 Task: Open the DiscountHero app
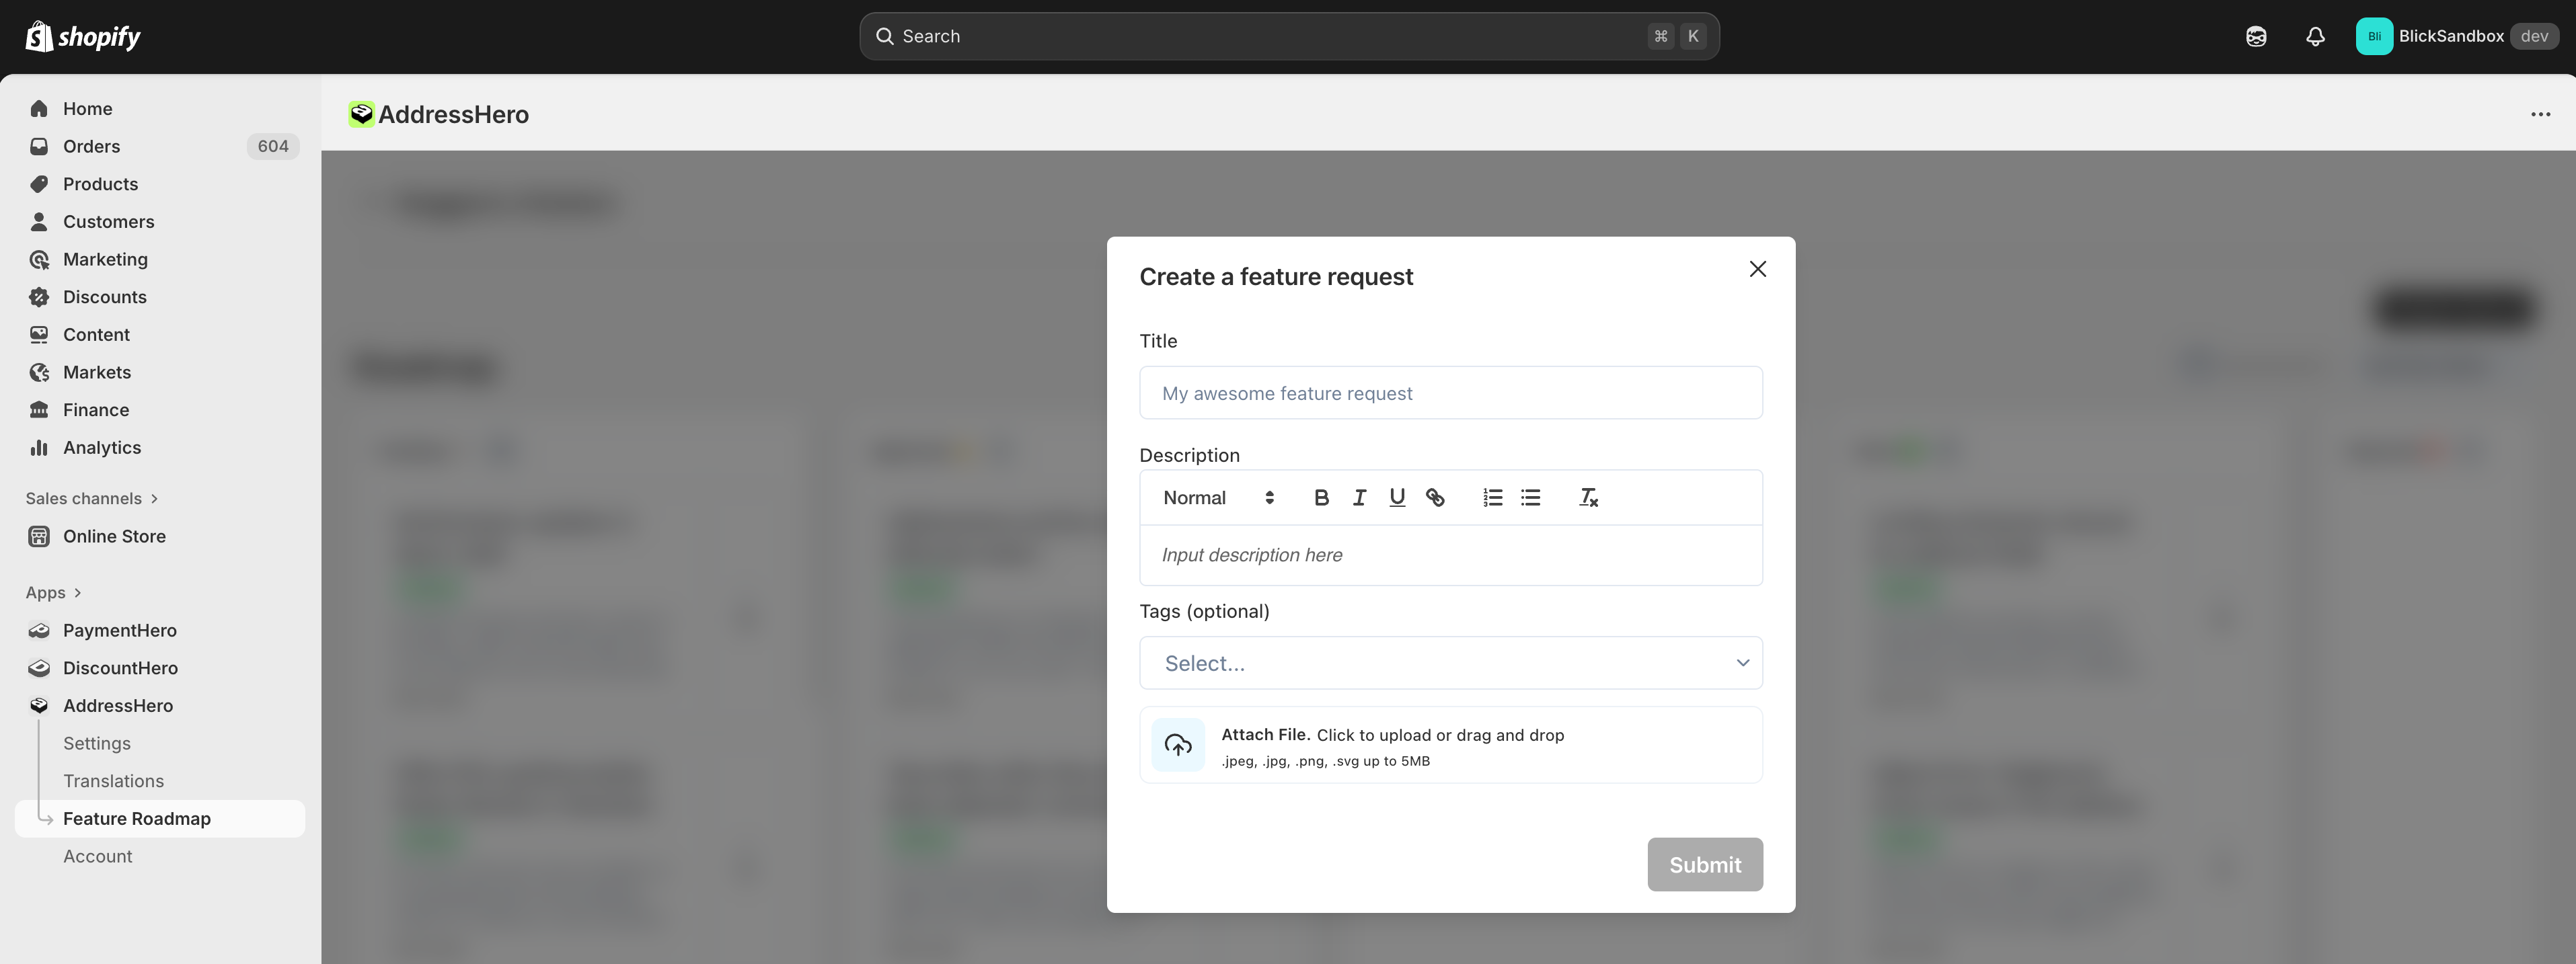coord(160,668)
